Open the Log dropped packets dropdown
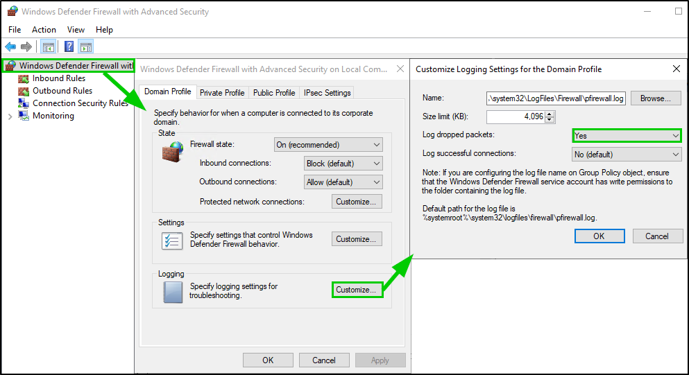The image size is (689, 375). coord(627,136)
